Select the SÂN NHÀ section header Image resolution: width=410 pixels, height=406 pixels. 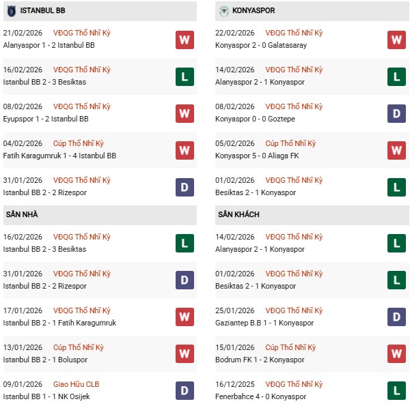[x=22, y=214]
